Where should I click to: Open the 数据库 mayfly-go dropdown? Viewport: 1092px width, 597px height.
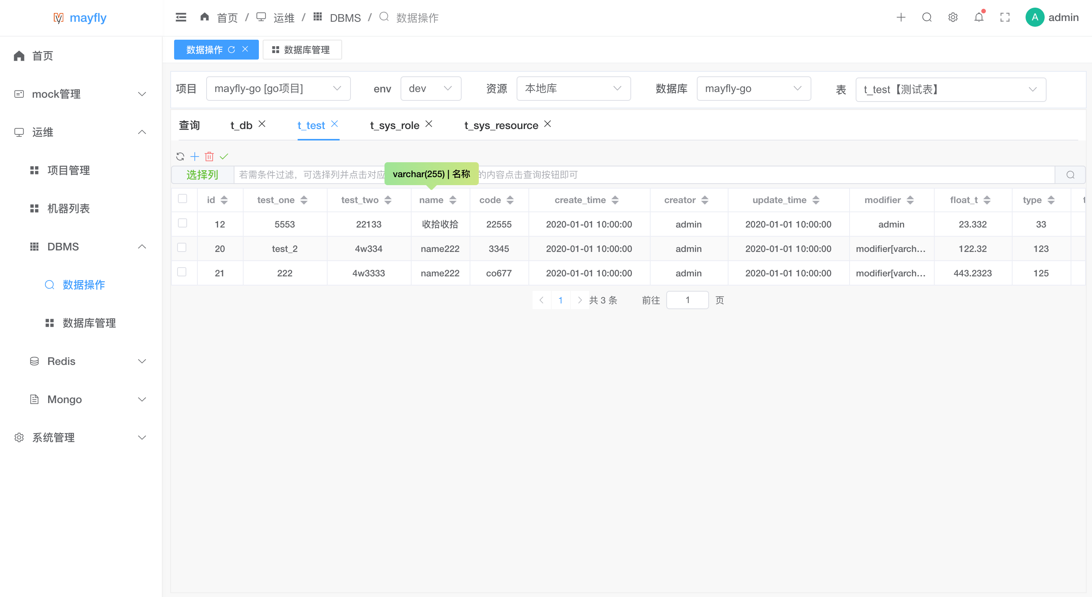pyautogui.click(x=753, y=89)
